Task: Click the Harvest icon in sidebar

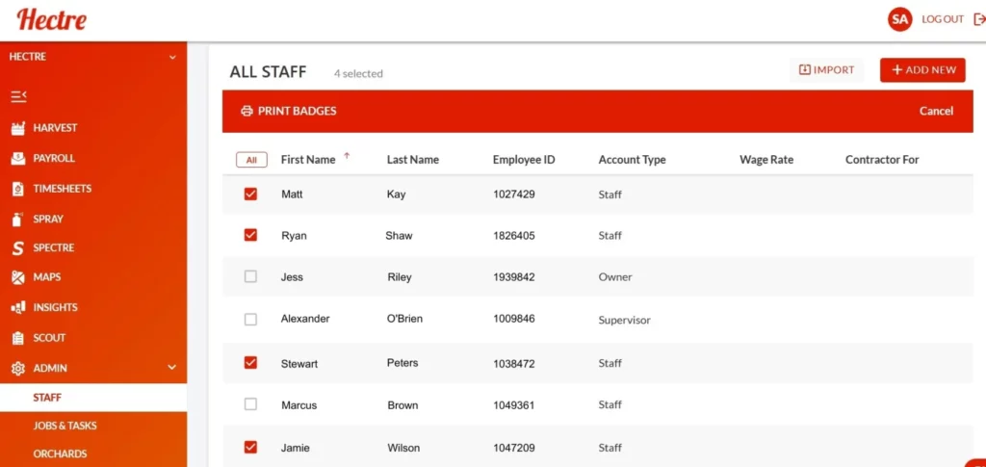Action: (17, 128)
